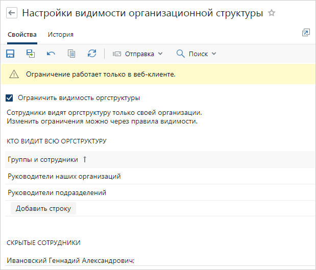Click the Undo changes icon

pos(51,54)
